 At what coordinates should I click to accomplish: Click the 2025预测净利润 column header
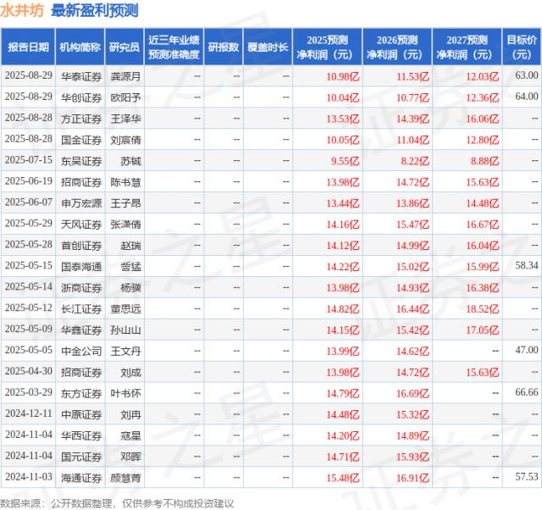pyautogui.click(x=328, y=47)
